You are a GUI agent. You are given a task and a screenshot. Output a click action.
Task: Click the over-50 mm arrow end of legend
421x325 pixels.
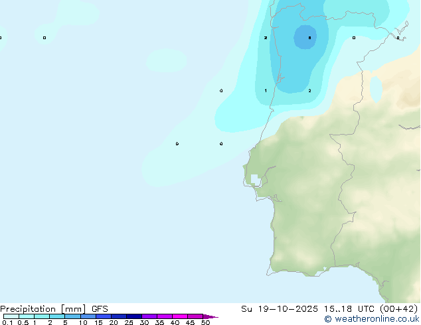210,316
